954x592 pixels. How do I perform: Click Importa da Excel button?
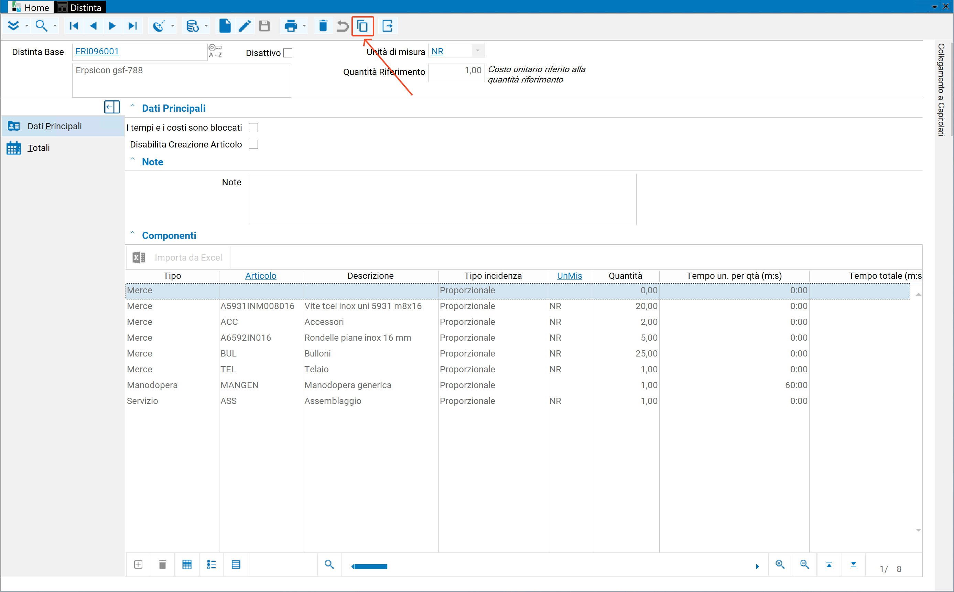178,257
